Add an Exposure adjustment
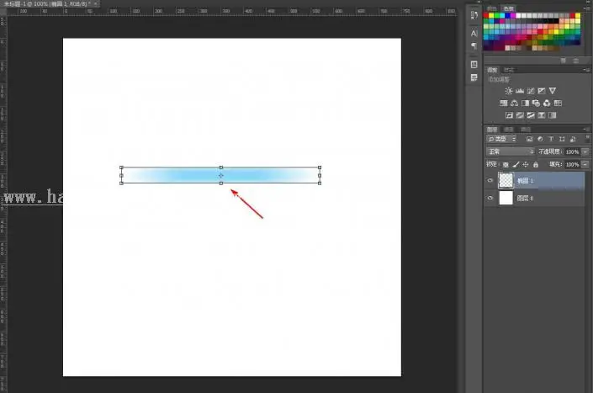The height and width of the screenshot is (393, 593). tap(542, 91)
